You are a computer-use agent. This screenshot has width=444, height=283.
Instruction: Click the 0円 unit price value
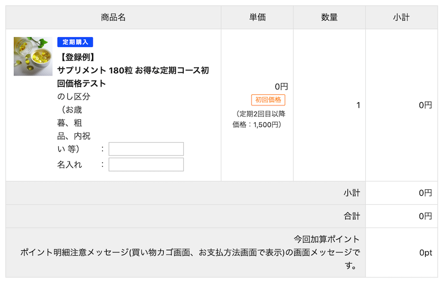coord(281,87)
